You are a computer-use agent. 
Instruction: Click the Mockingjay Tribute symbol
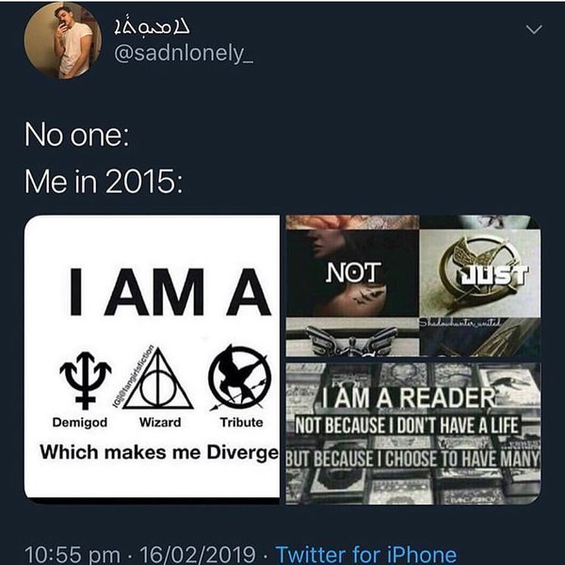click(x=240, y=378)
